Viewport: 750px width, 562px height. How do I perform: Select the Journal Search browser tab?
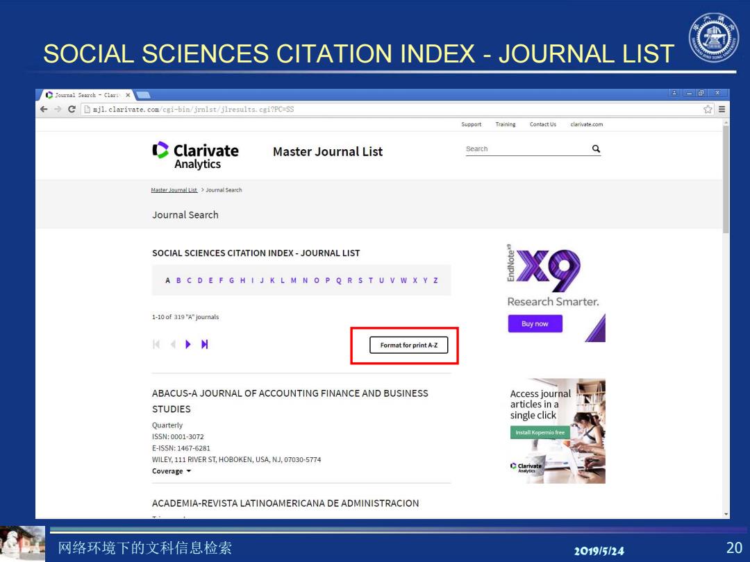tap(87, 95)
